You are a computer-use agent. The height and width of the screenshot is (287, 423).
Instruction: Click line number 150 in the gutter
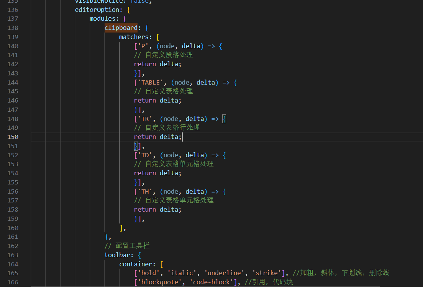13,137
